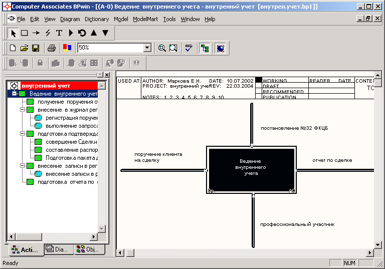This screenshot has height=269, width=385.
Task: Select 'подготовка отчета по' tree item
Action: tap(68, 182)
